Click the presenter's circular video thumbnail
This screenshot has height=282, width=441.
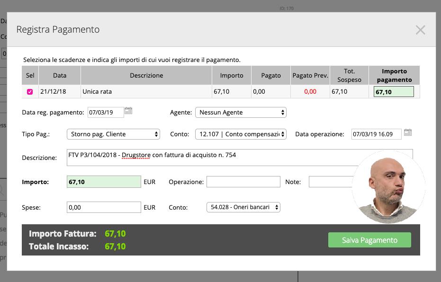(388, 187)
